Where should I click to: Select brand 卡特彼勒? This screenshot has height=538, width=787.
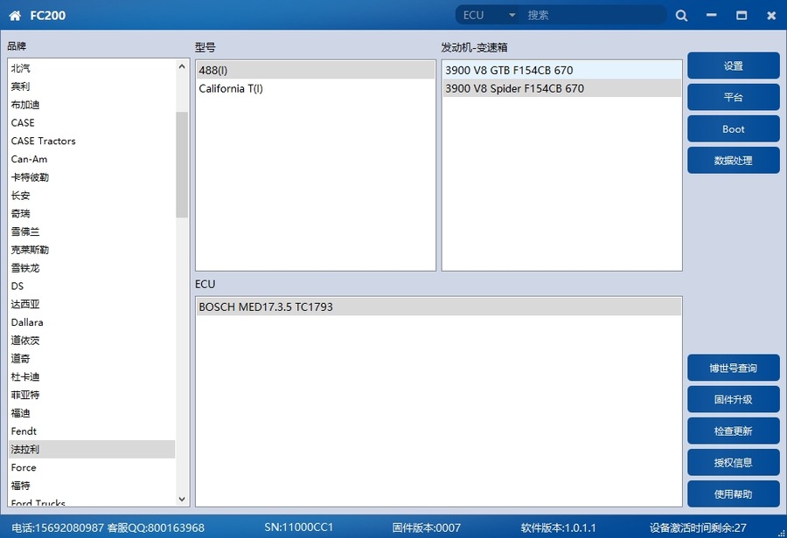tap(92, 177)
